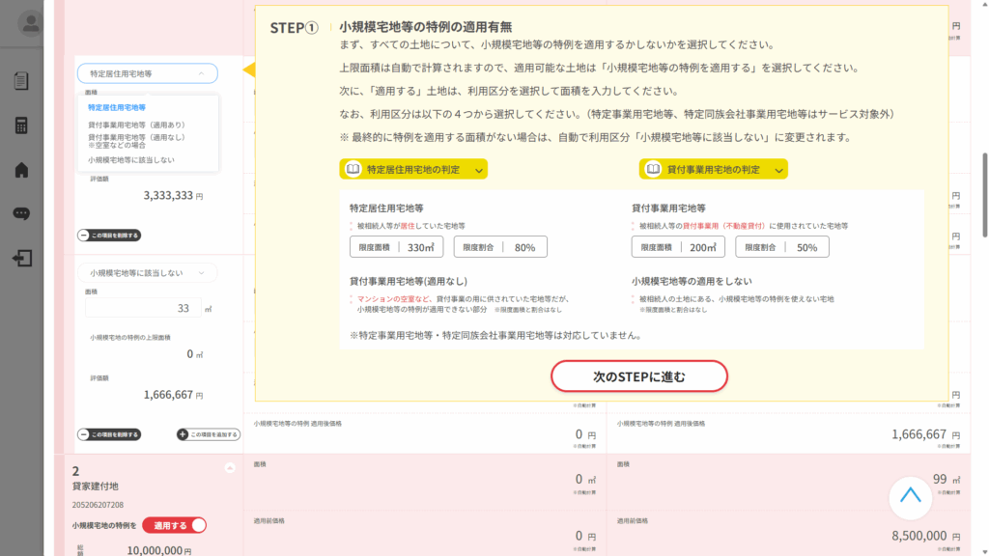Click 次のSTEPに進む button
This screenshot has width=989, height=556.
pyautogui.click(x=638, y=376)
